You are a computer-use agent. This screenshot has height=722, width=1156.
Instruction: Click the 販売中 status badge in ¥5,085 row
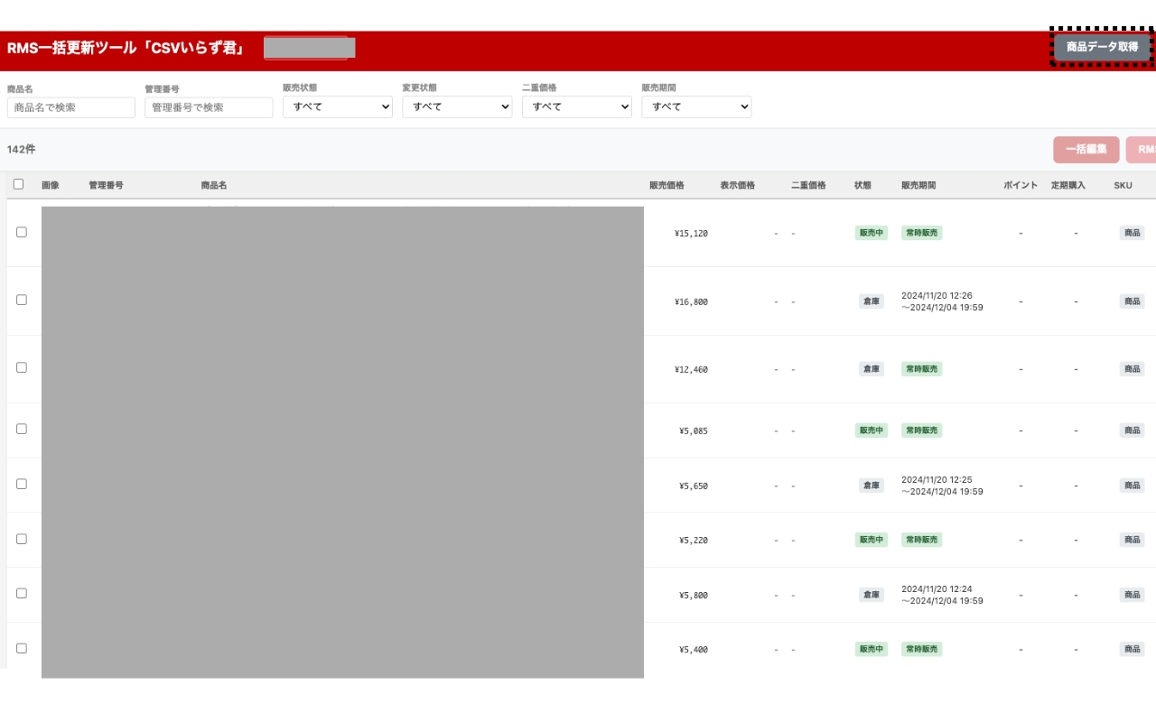point(872,430)
